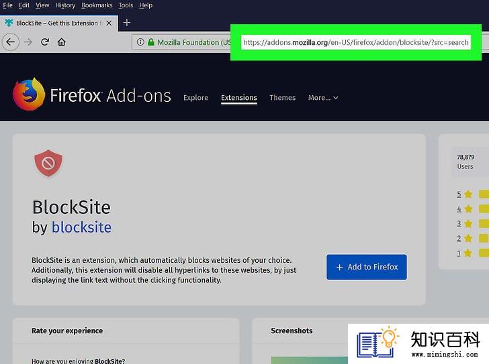
Task: Select the BlockSite – Get this Extension tab
Action: pyautogui.click(x=59, y=23)
